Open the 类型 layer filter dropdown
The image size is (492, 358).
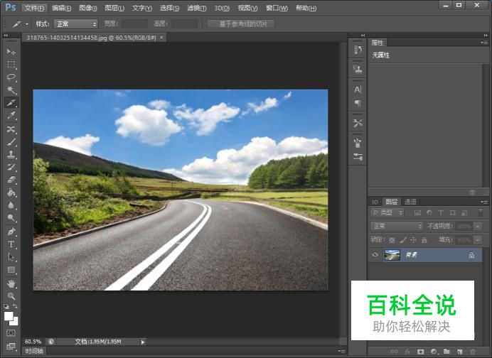[387, 212]
